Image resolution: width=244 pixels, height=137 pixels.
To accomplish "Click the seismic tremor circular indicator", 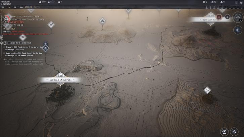I will coord(6,19).
